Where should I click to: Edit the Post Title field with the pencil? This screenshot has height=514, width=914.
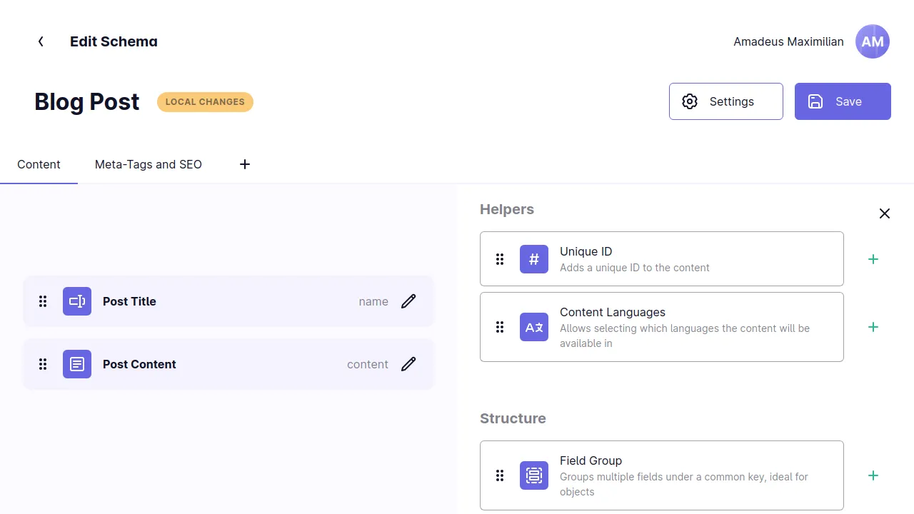[x=408, y=301]
